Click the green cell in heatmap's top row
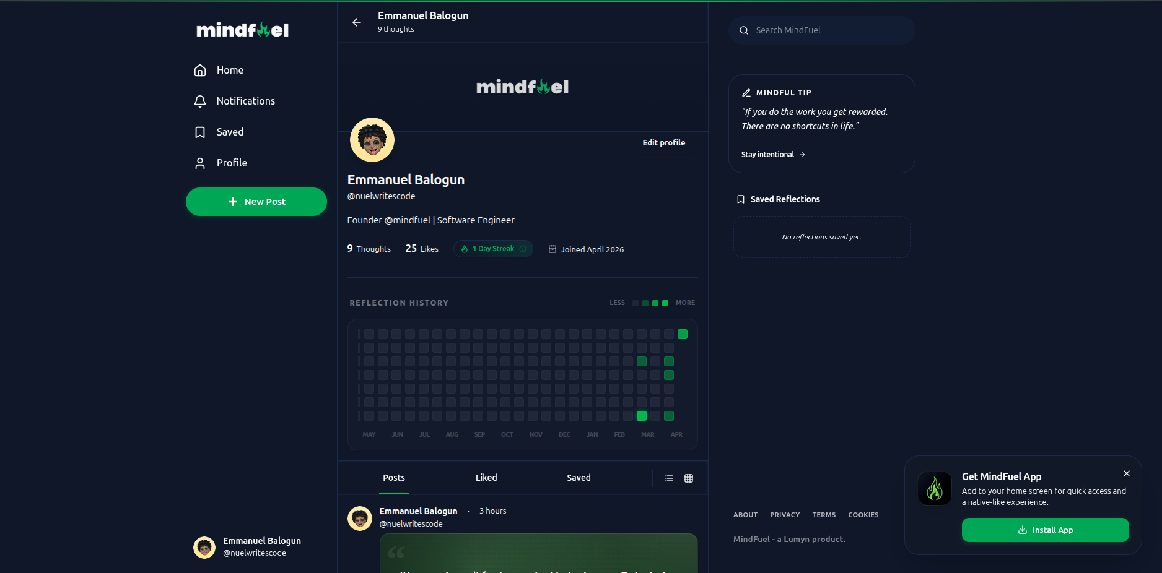This screenshot has height=573, width=1162. 683,334
